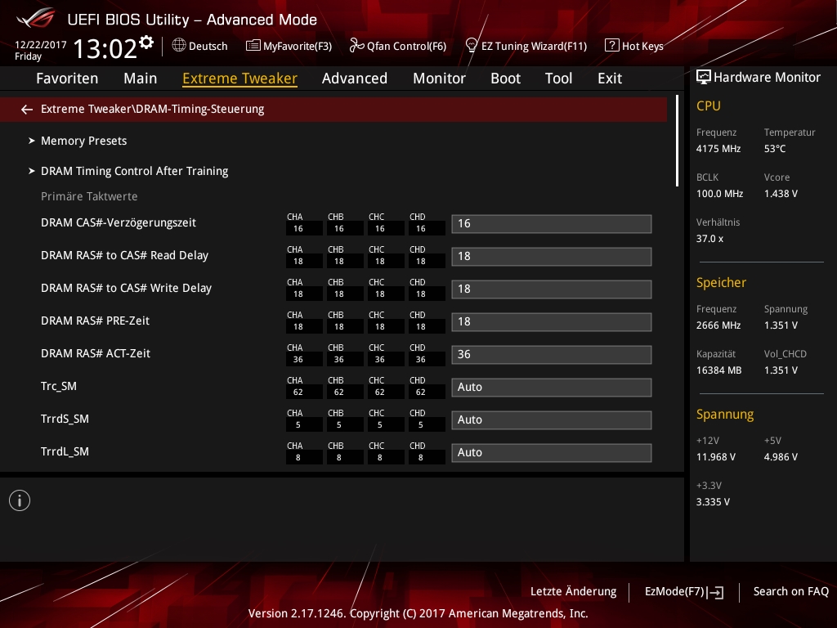The width and height of the screenshot is (837, 628).
Task: Click the ROG logo
Action: point(35,19)
